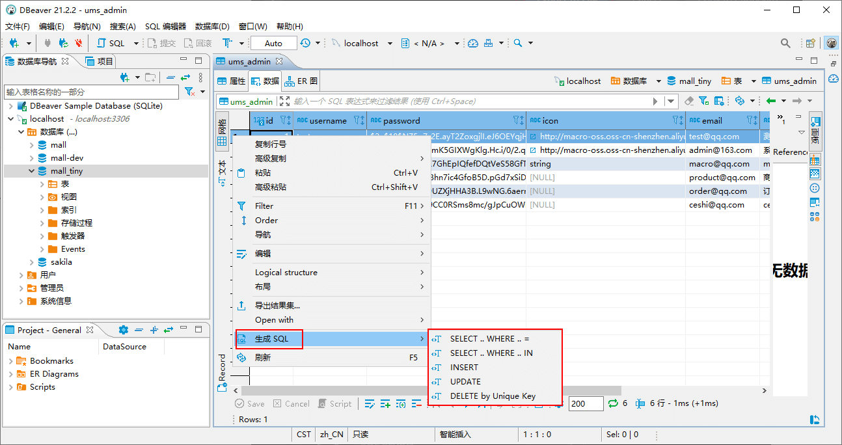Switch to the ER 图 tab
The image size is (842, 445).
click(301, 81)
